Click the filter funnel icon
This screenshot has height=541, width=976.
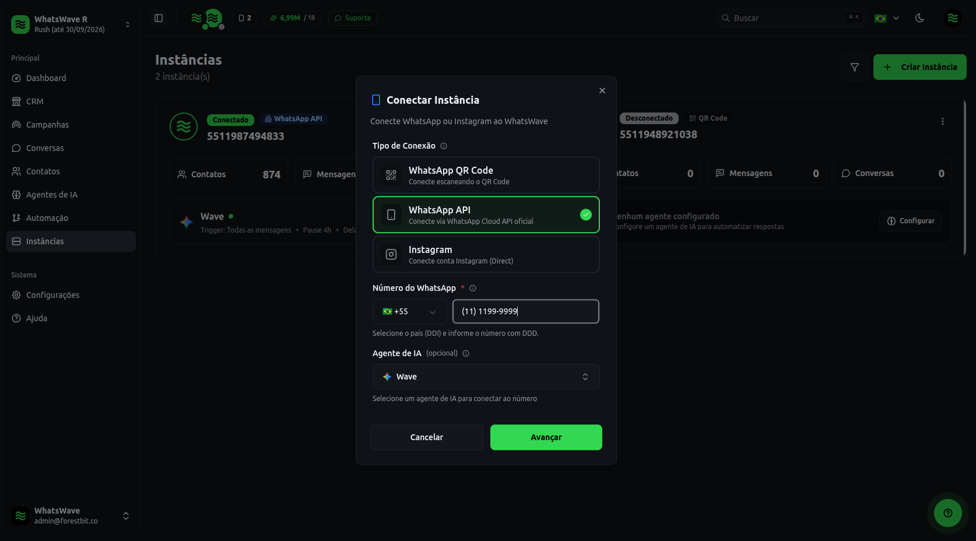855,67
